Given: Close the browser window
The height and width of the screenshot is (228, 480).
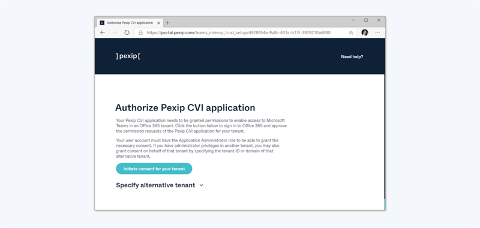Looking at the screenshot, I should point(379,20).
